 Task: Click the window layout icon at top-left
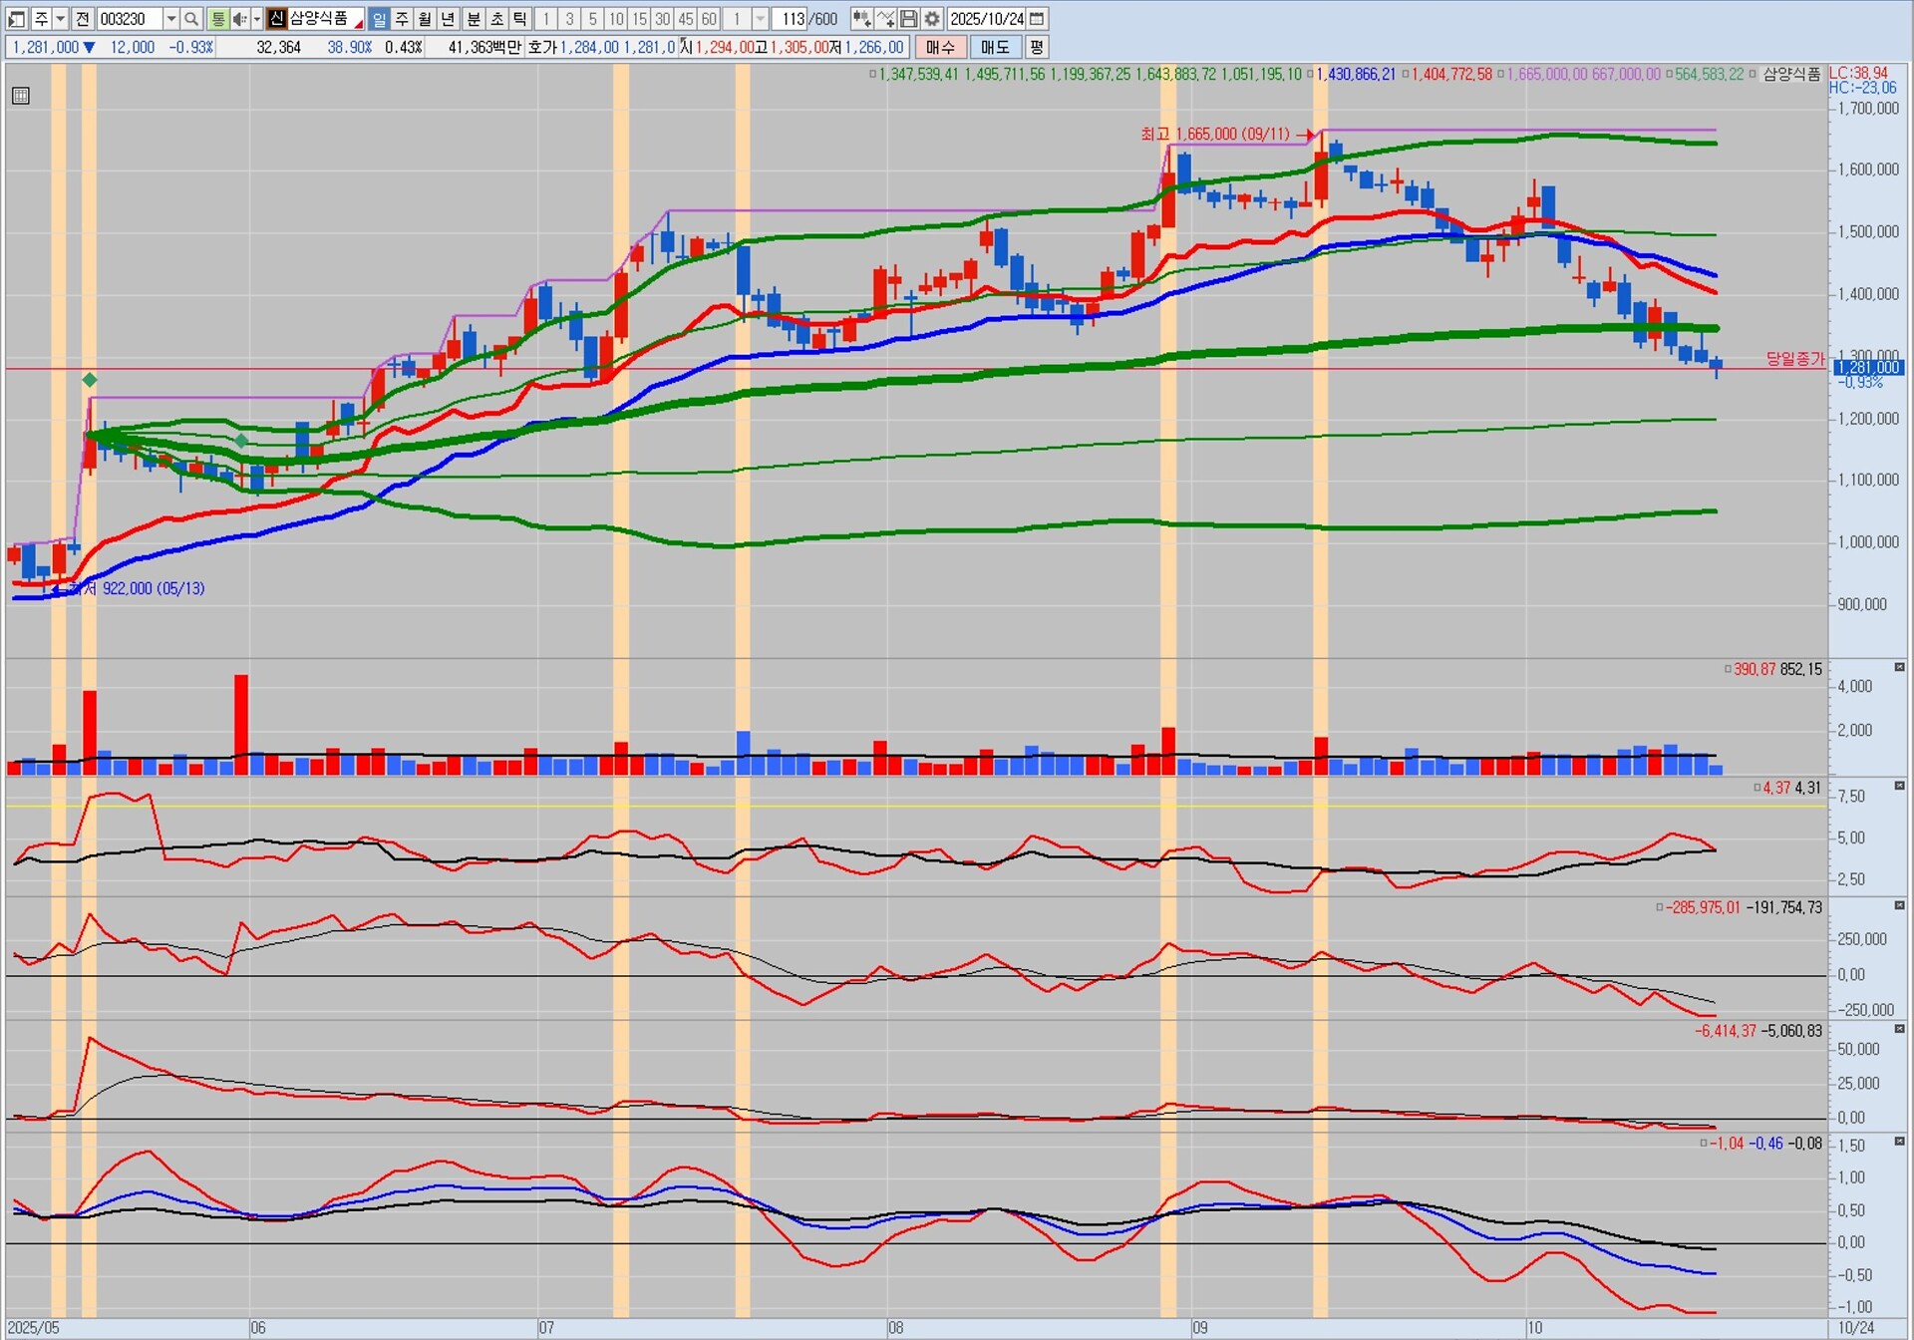(x=17, y=19)
